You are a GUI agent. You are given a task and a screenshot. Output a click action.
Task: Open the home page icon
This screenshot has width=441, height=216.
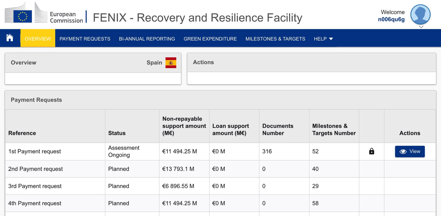pyautogui.click(x=10, y=38)
